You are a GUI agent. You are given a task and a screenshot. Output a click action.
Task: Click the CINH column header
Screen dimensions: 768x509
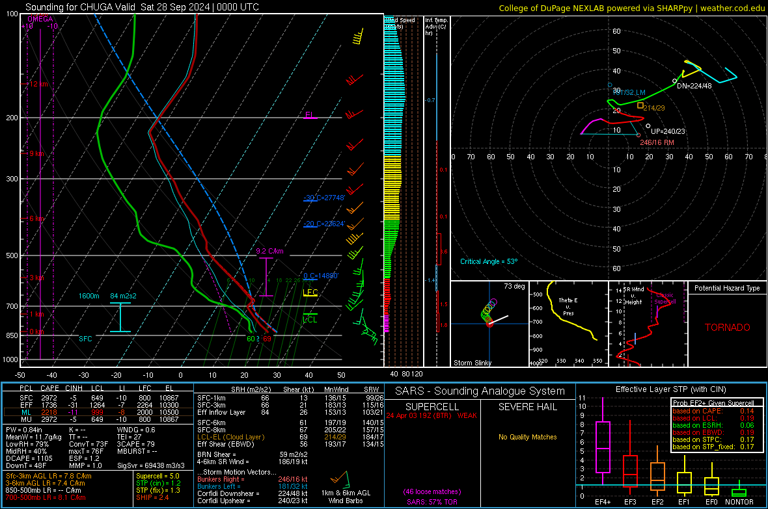74,389
